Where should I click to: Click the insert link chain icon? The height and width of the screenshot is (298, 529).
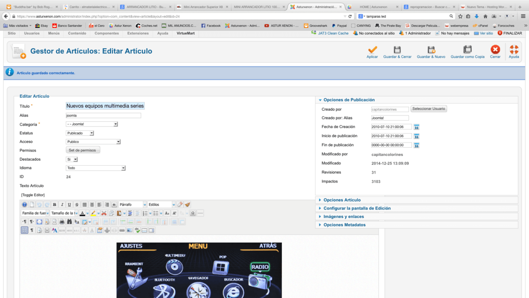point(122,231)
